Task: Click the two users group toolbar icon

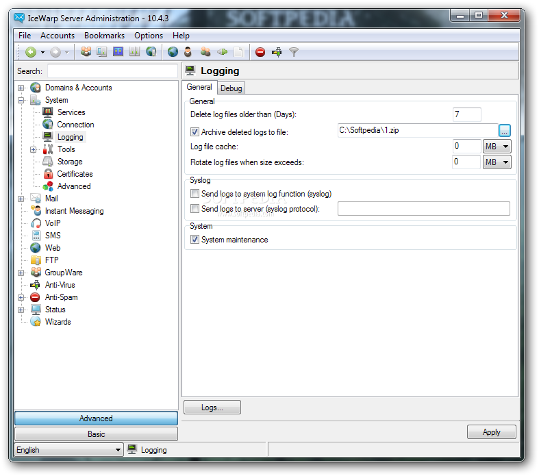Action: pyautogui.click(x=205, y=52)
